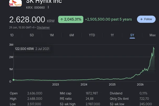This screenshot has height=106, width=159.
Task: Click the 2024 x-axis label
Action: click(x=84, y=84)
